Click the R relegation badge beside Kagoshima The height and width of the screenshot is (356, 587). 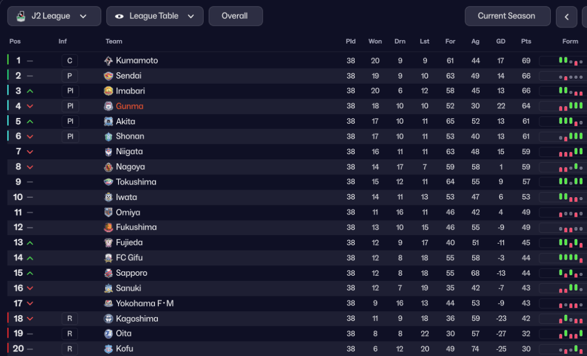(x=70, y=318)
